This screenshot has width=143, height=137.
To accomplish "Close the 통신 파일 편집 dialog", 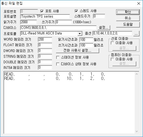I will pyautogui.click(x=139, y=3).
